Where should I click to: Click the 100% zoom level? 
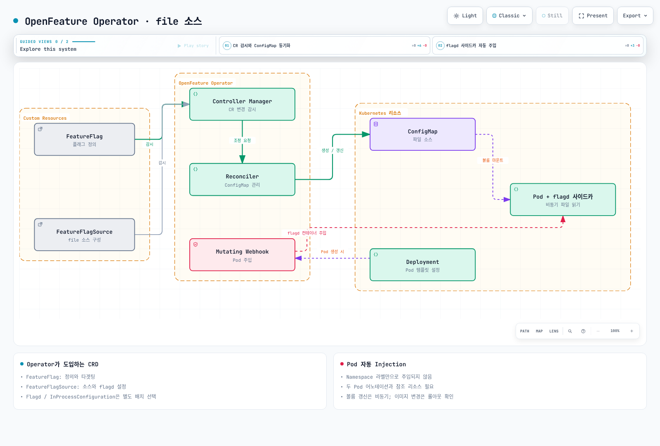(615, 331)
